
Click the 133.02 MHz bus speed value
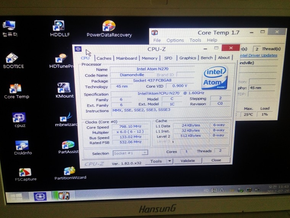click(x=130, y=137)
